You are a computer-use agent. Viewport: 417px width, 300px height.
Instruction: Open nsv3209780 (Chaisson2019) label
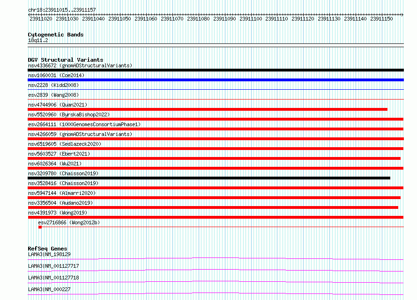point(63,173)
